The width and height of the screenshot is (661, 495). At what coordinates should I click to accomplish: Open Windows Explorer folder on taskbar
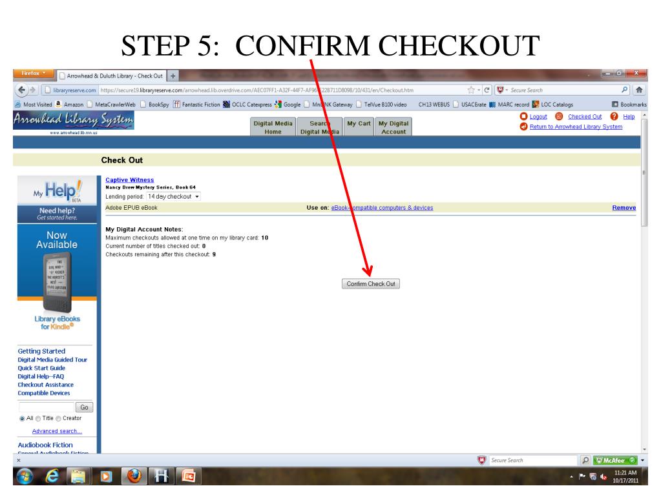coord(78,476)
